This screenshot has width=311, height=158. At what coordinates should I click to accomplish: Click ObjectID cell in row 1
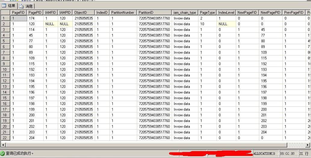point(84,18)
